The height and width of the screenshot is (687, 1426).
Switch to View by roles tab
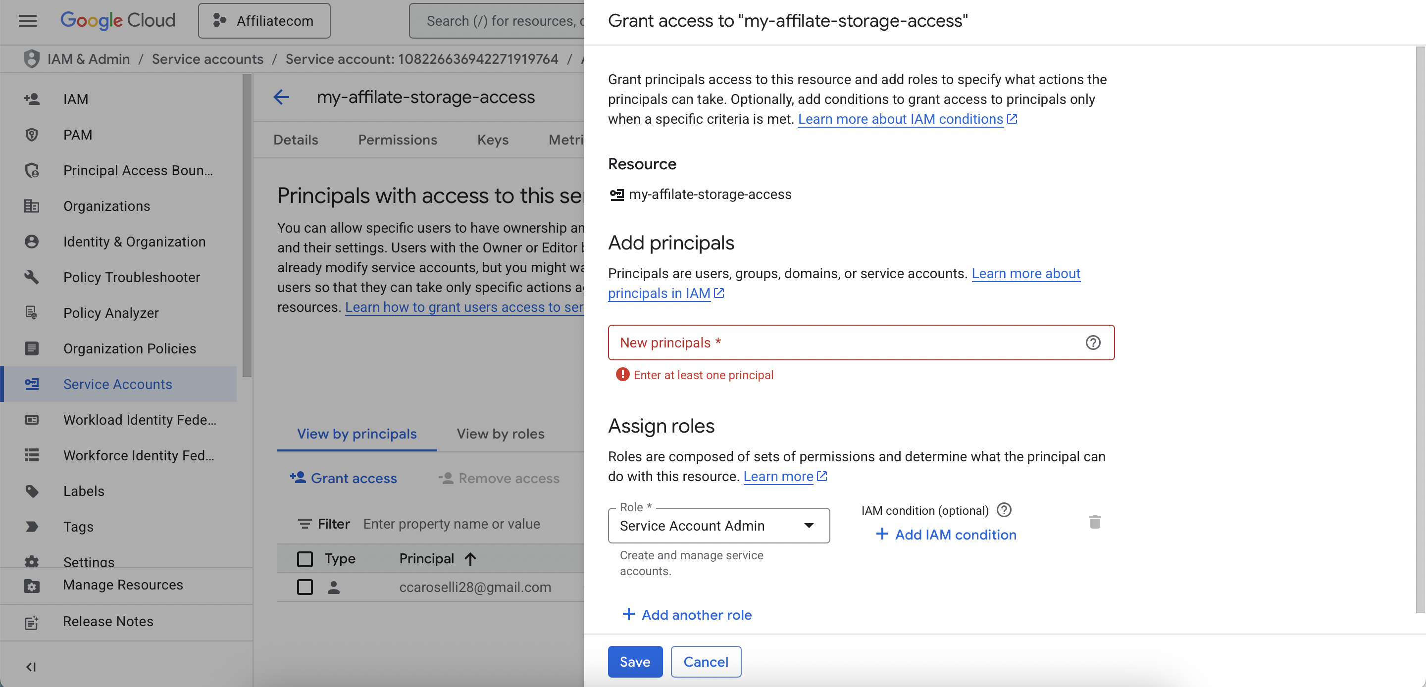501,434
